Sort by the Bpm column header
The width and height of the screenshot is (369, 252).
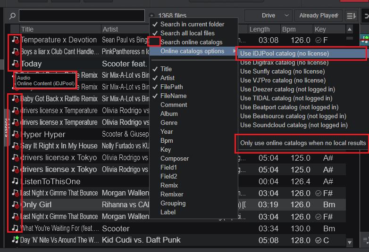pyautogui.click(x=296, y=29)
